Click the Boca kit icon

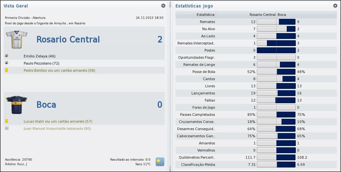pos(16,105)
